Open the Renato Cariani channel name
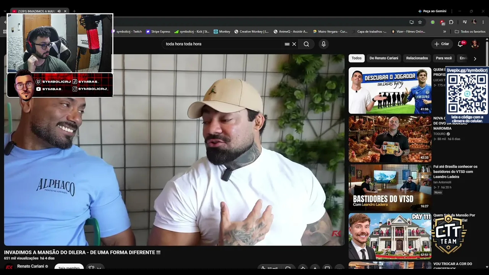This screenshot has height=275, width=489. click(31, 266)
